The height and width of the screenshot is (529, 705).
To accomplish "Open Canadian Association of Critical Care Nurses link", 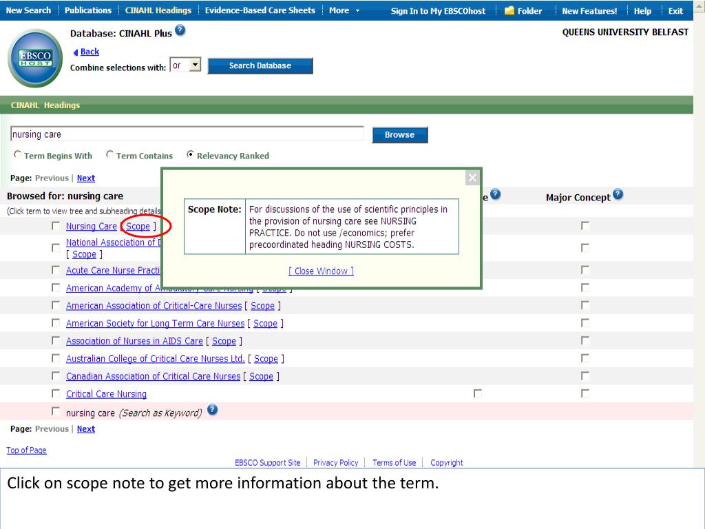I will (x=154, y=376).
